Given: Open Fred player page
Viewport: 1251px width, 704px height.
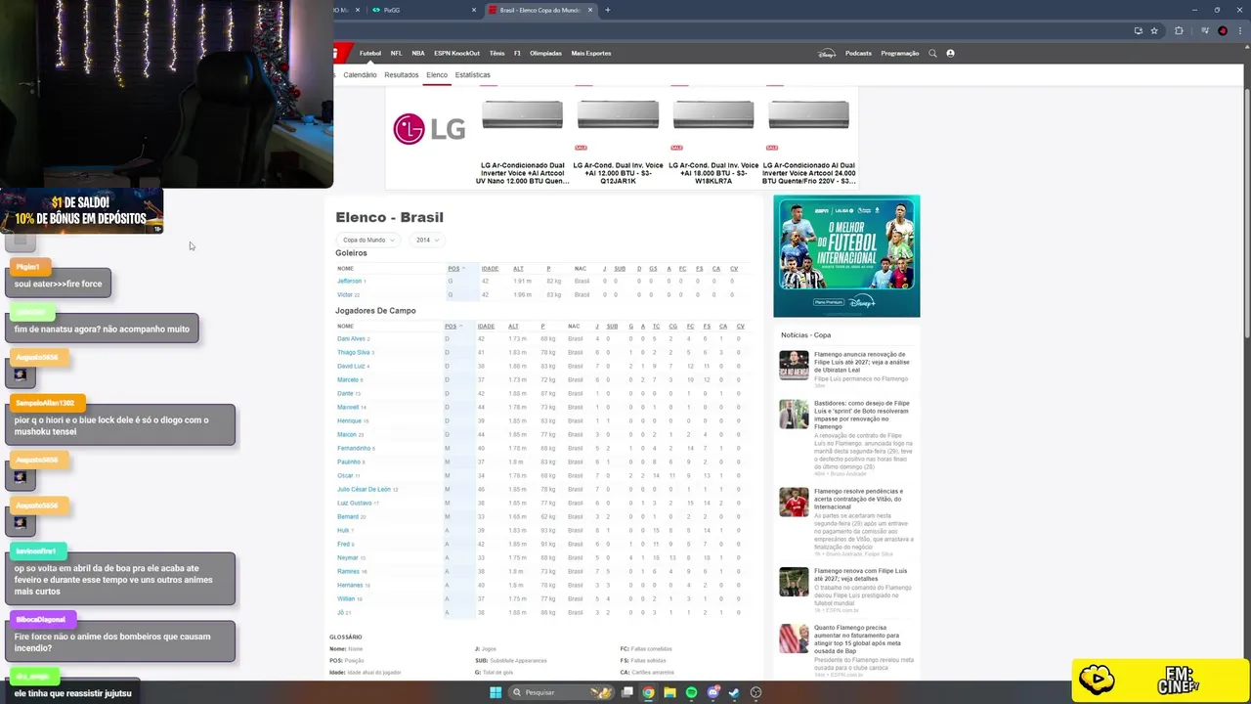Looking at the screenshot, I should coord(343,544).
